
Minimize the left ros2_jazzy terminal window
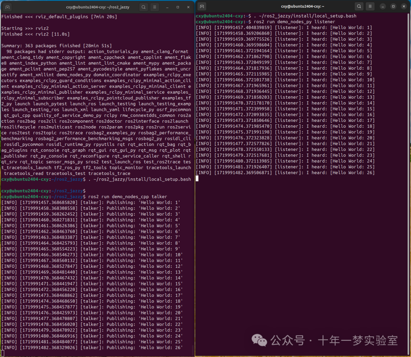point(167,7)
